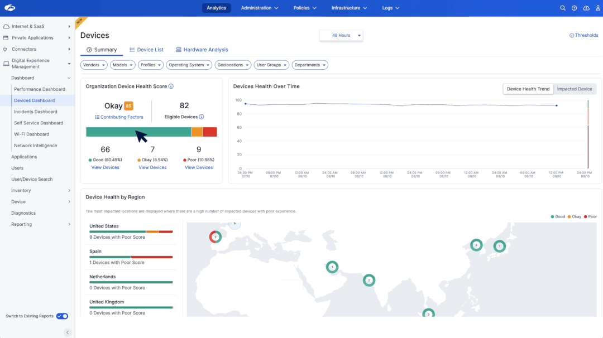Open the 48 Hours time range dropdown
Image resolution: width=603 pixels, height=338 pixels.
[341, 36]
